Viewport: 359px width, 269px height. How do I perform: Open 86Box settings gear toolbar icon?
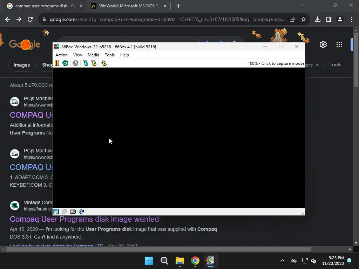click(104, 63)
